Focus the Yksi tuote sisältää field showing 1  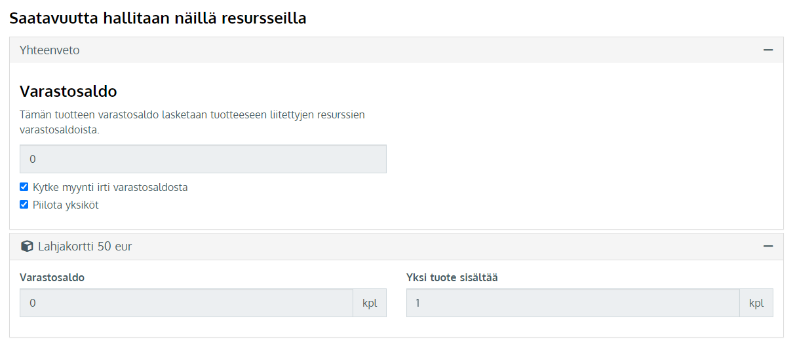tap(573, 303)
